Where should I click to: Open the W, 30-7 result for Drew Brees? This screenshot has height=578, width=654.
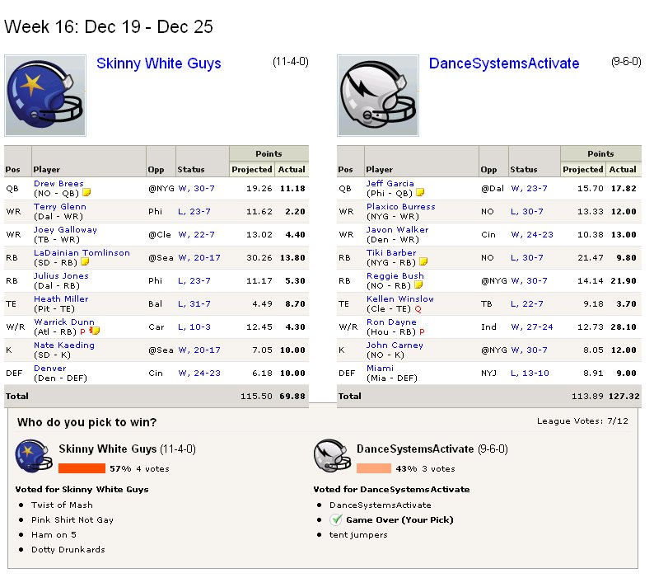tap(197, 188)
